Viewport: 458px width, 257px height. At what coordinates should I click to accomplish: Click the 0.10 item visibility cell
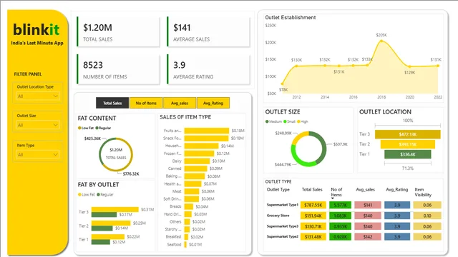point(427,216)
